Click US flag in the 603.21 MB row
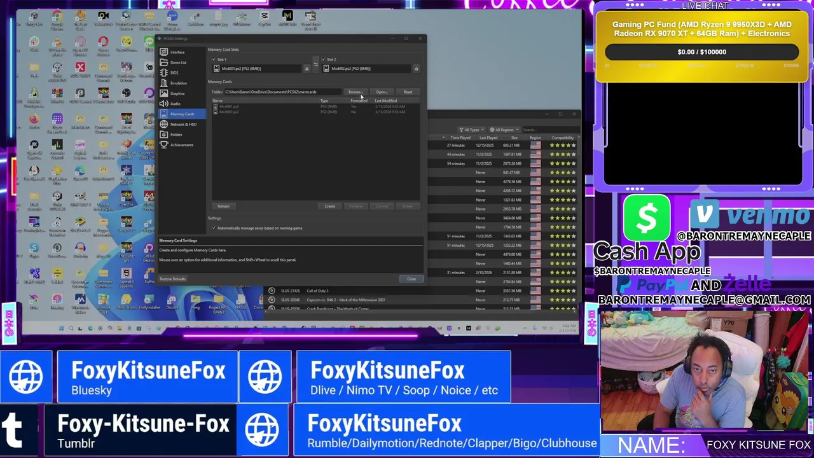814x458 pixels. click(x=535, y=145)
